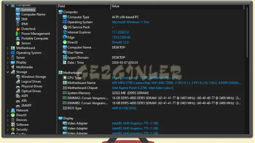Click the Operating System Windows icon in tree
This screenshot has width=255, height=143.
(x=13, y=53)
